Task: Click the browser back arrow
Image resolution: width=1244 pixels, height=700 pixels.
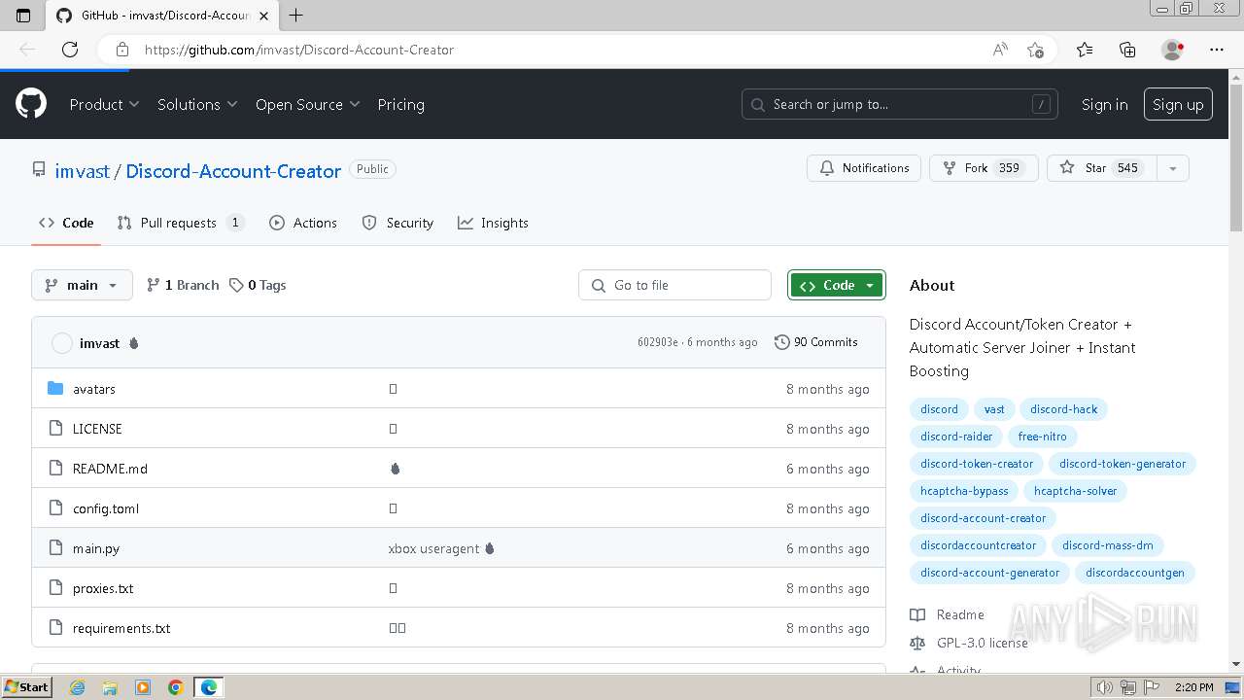Action: point(27,50)
